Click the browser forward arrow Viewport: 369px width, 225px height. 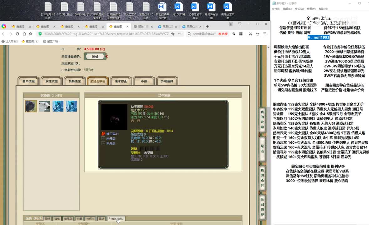tap(10, 34)
